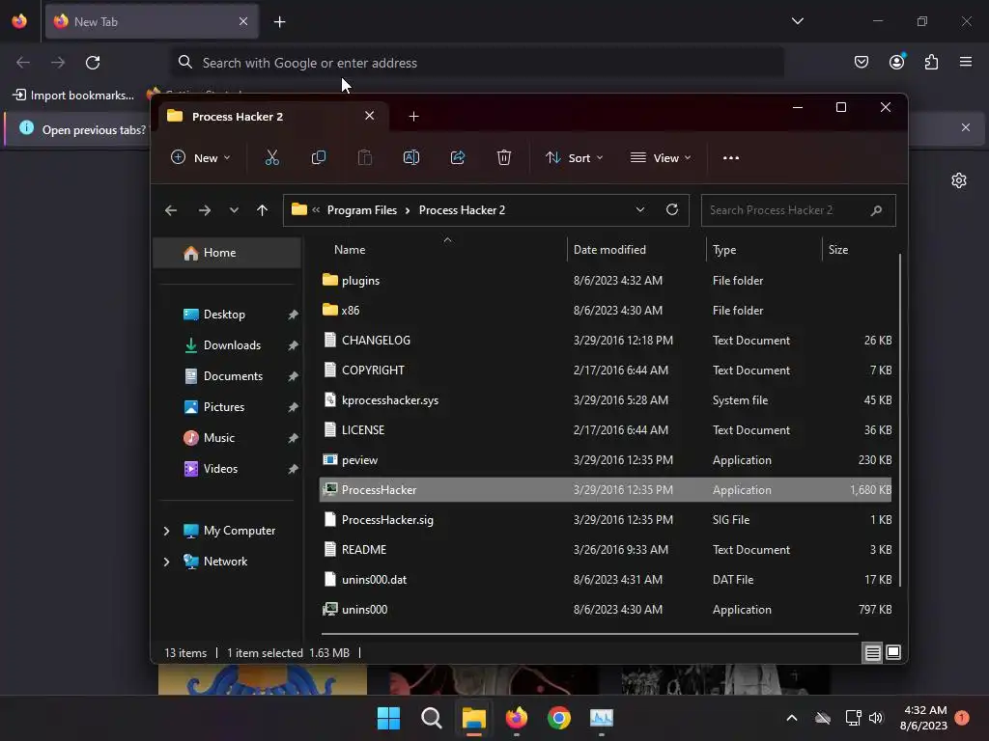
Task: Open the New item dropdown
Action: 201,157
